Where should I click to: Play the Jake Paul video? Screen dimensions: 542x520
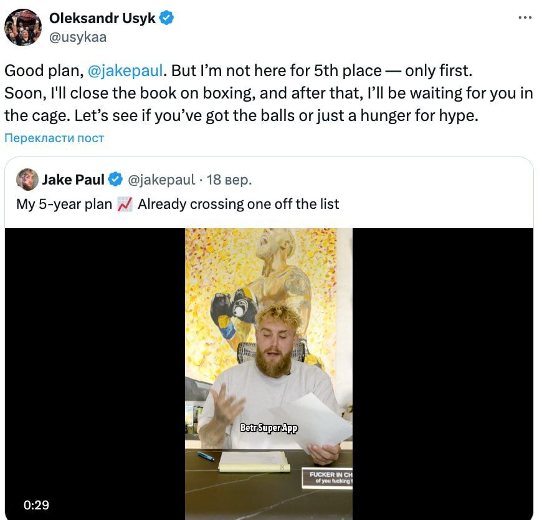click(x=269, y=373)
